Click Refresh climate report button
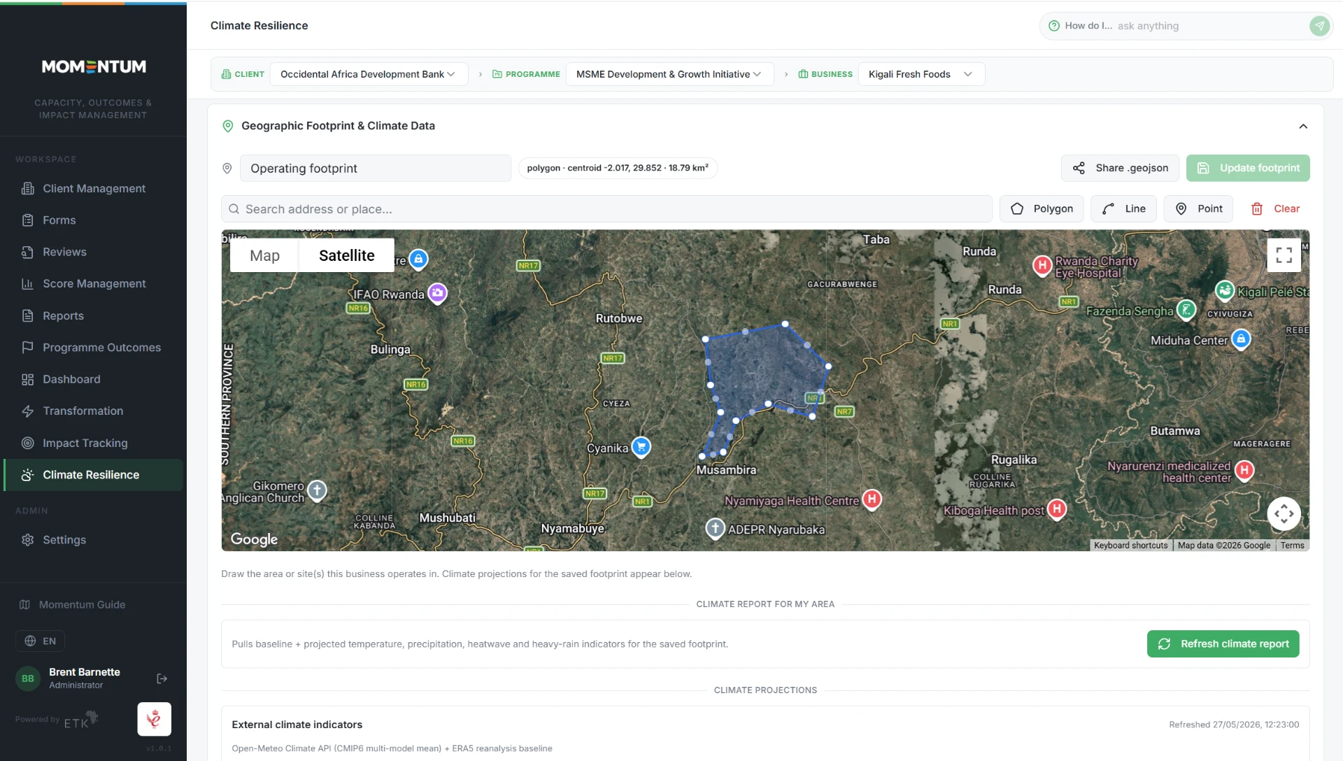Image resolution: width=1343 pixels, height=761 pixels. click(x=1223, y=643)
